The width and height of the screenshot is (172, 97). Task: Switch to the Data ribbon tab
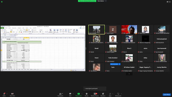[23, 28]
